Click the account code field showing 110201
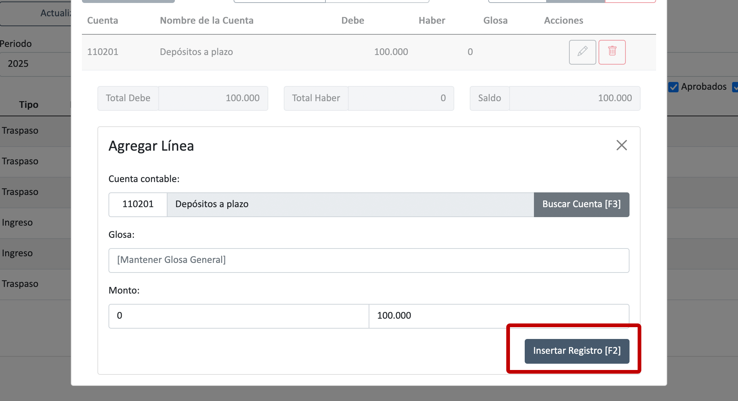The image size is (738, 401). (x=138, y=204)
